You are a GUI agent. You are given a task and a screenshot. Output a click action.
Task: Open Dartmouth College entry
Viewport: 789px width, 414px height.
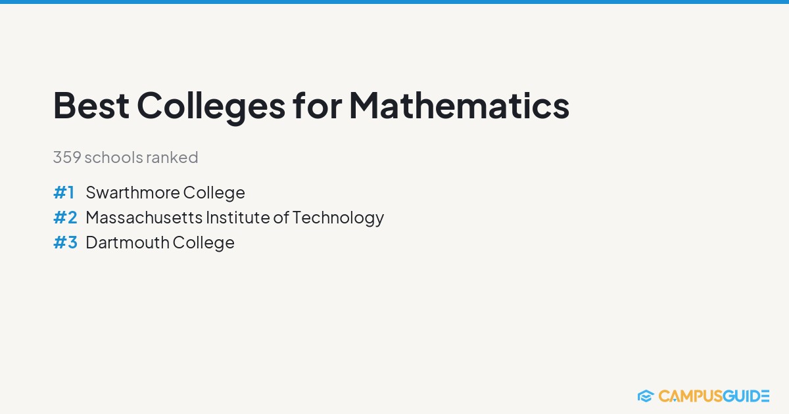tap(160, 242)
